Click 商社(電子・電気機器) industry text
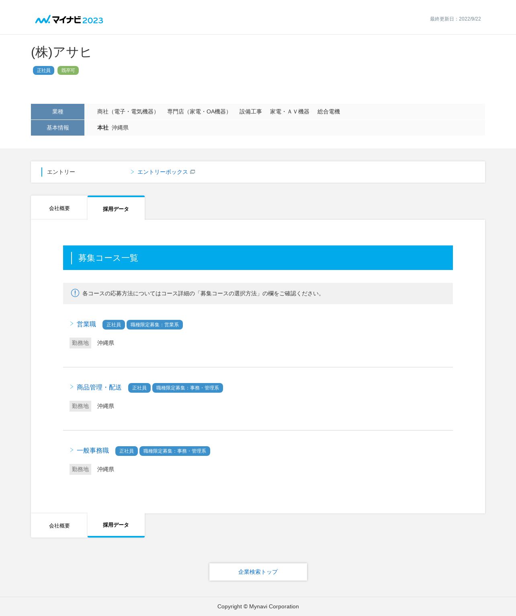 (x=128, y=111)
